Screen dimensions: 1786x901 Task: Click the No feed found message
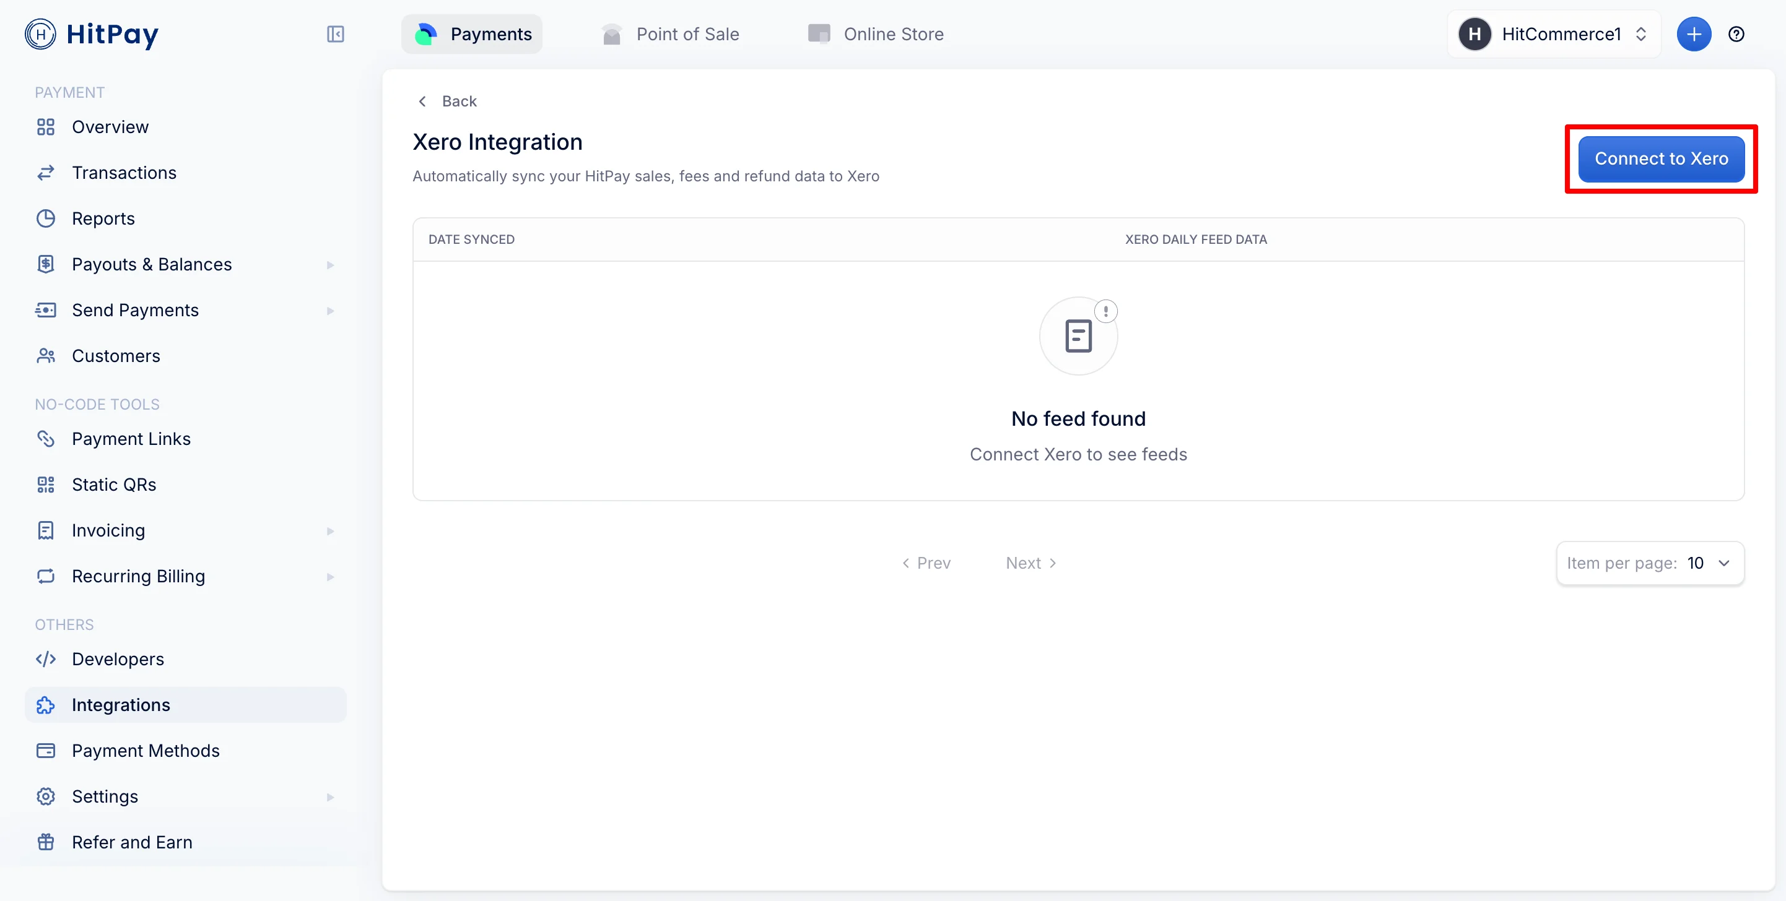click(1078, 418)
